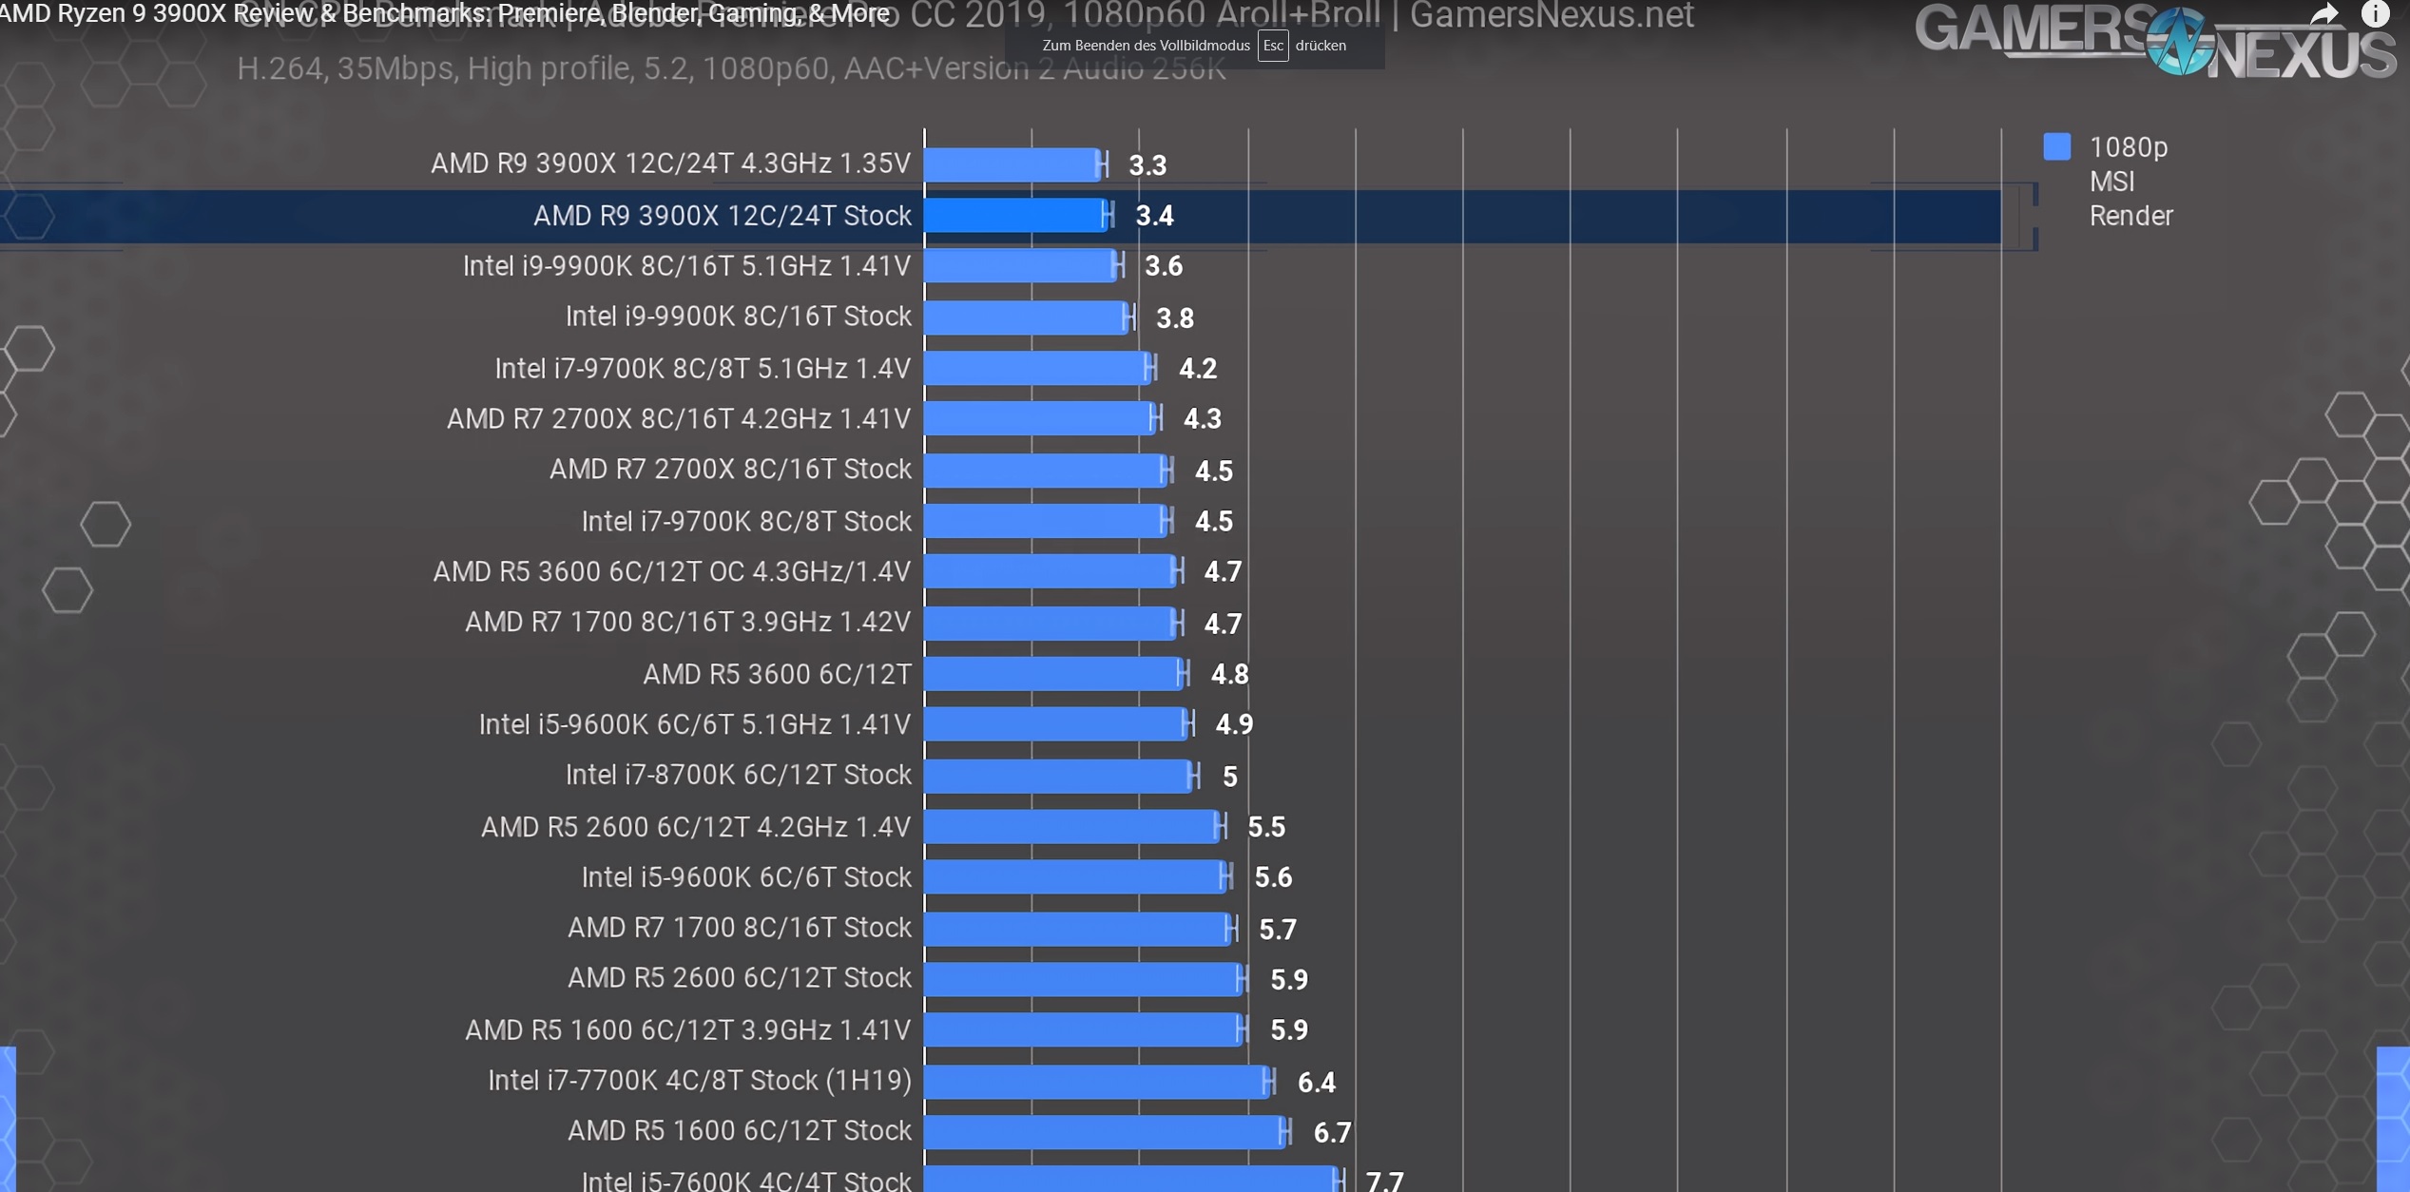Screen dimensions: 2410x1192
Task: Click the AMD R5 3600 6C/12T label
Action: (776, 674)
